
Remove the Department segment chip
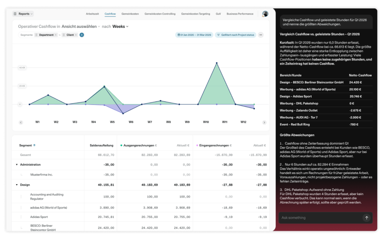pos(56,35)
